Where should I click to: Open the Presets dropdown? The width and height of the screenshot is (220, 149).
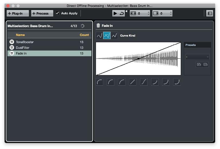pos(197,57)
